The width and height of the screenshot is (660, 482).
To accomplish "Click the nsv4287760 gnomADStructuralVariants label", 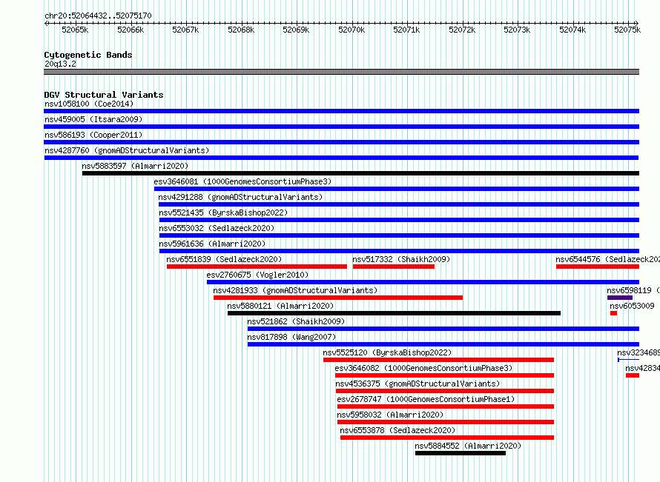I will [127, 150].
